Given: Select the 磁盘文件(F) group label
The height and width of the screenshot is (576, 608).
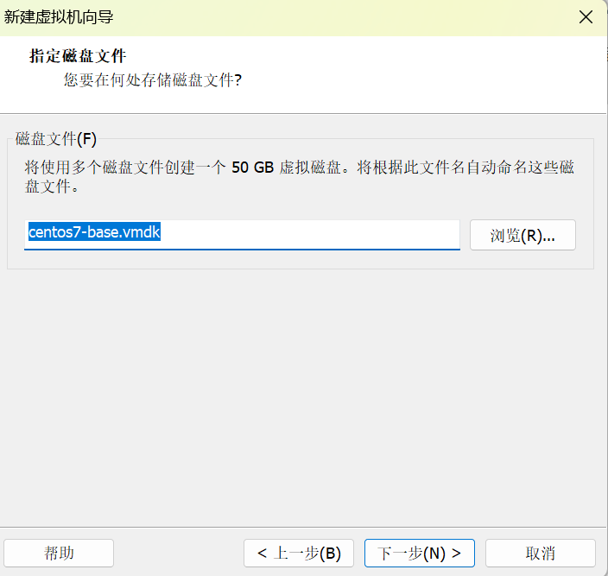Looking at the screenshot, I should (56, 139).
